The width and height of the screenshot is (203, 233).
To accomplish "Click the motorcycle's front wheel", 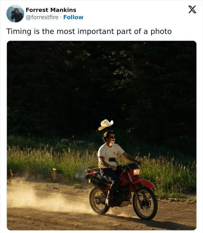I will [x=145, y=203].
